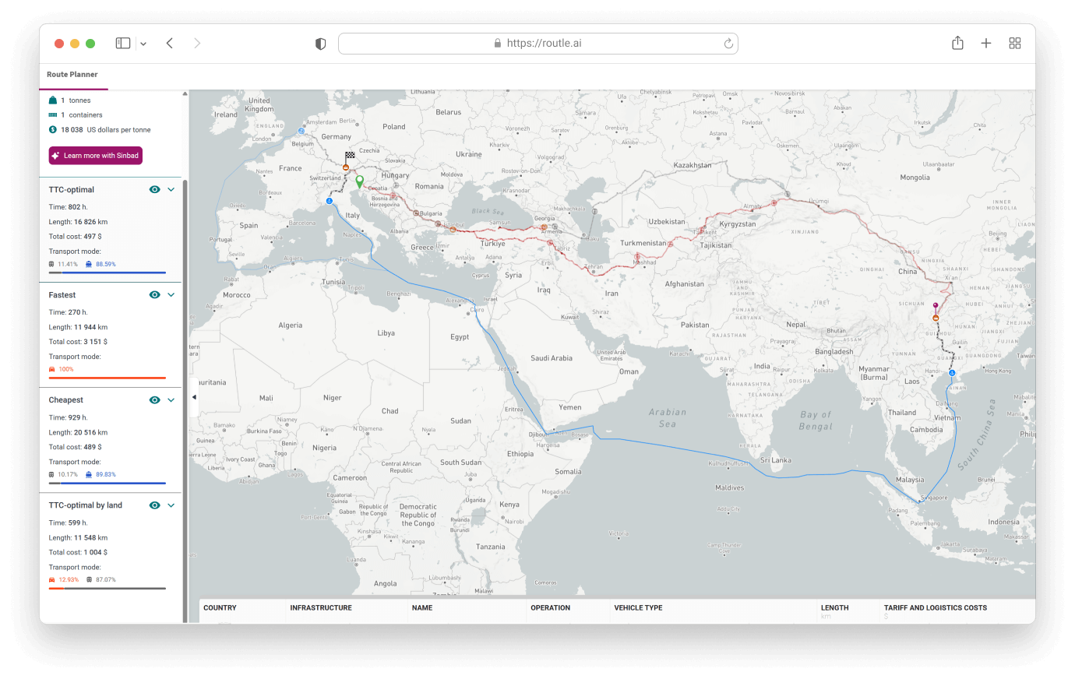Click the routle.ai address bar
Image resolution: width=1075 pixels, height=679 pixels.
click(537, 44)
